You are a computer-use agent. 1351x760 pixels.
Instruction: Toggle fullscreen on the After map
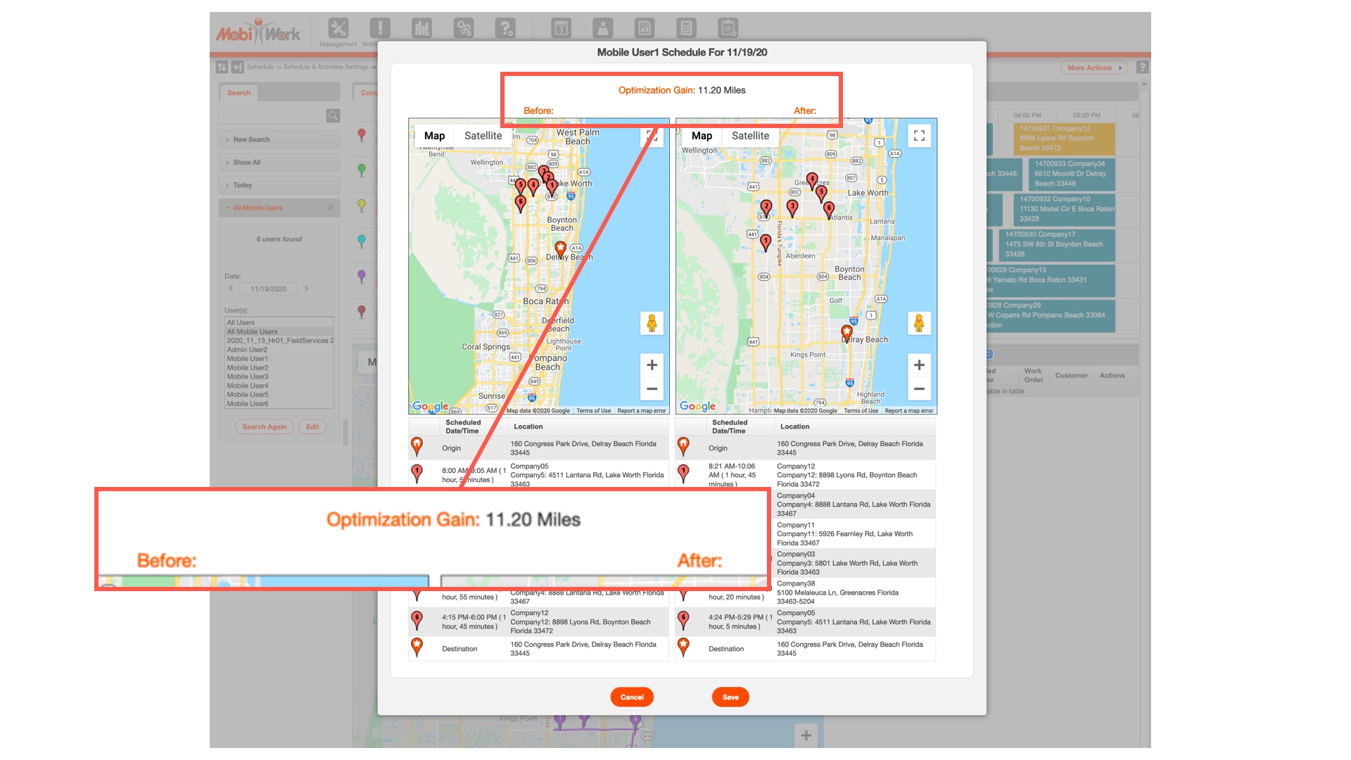click(919, 136)
